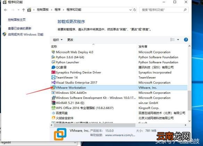The height and width of the screenshot is (146, 203).
Task: Sort by the 发布者 column header
Action: pos(143,46)
